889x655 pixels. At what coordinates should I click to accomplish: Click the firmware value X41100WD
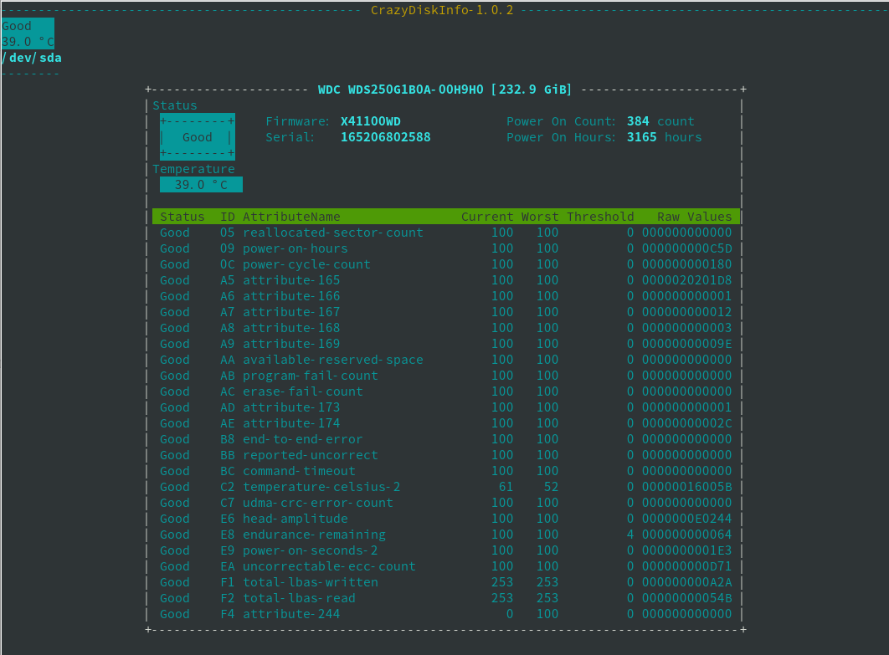pyautogui.click(x=371, y=121)
